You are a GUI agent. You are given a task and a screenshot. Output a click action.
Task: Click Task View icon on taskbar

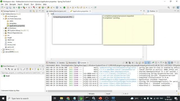pyautogui.click(x=55, y=98)
